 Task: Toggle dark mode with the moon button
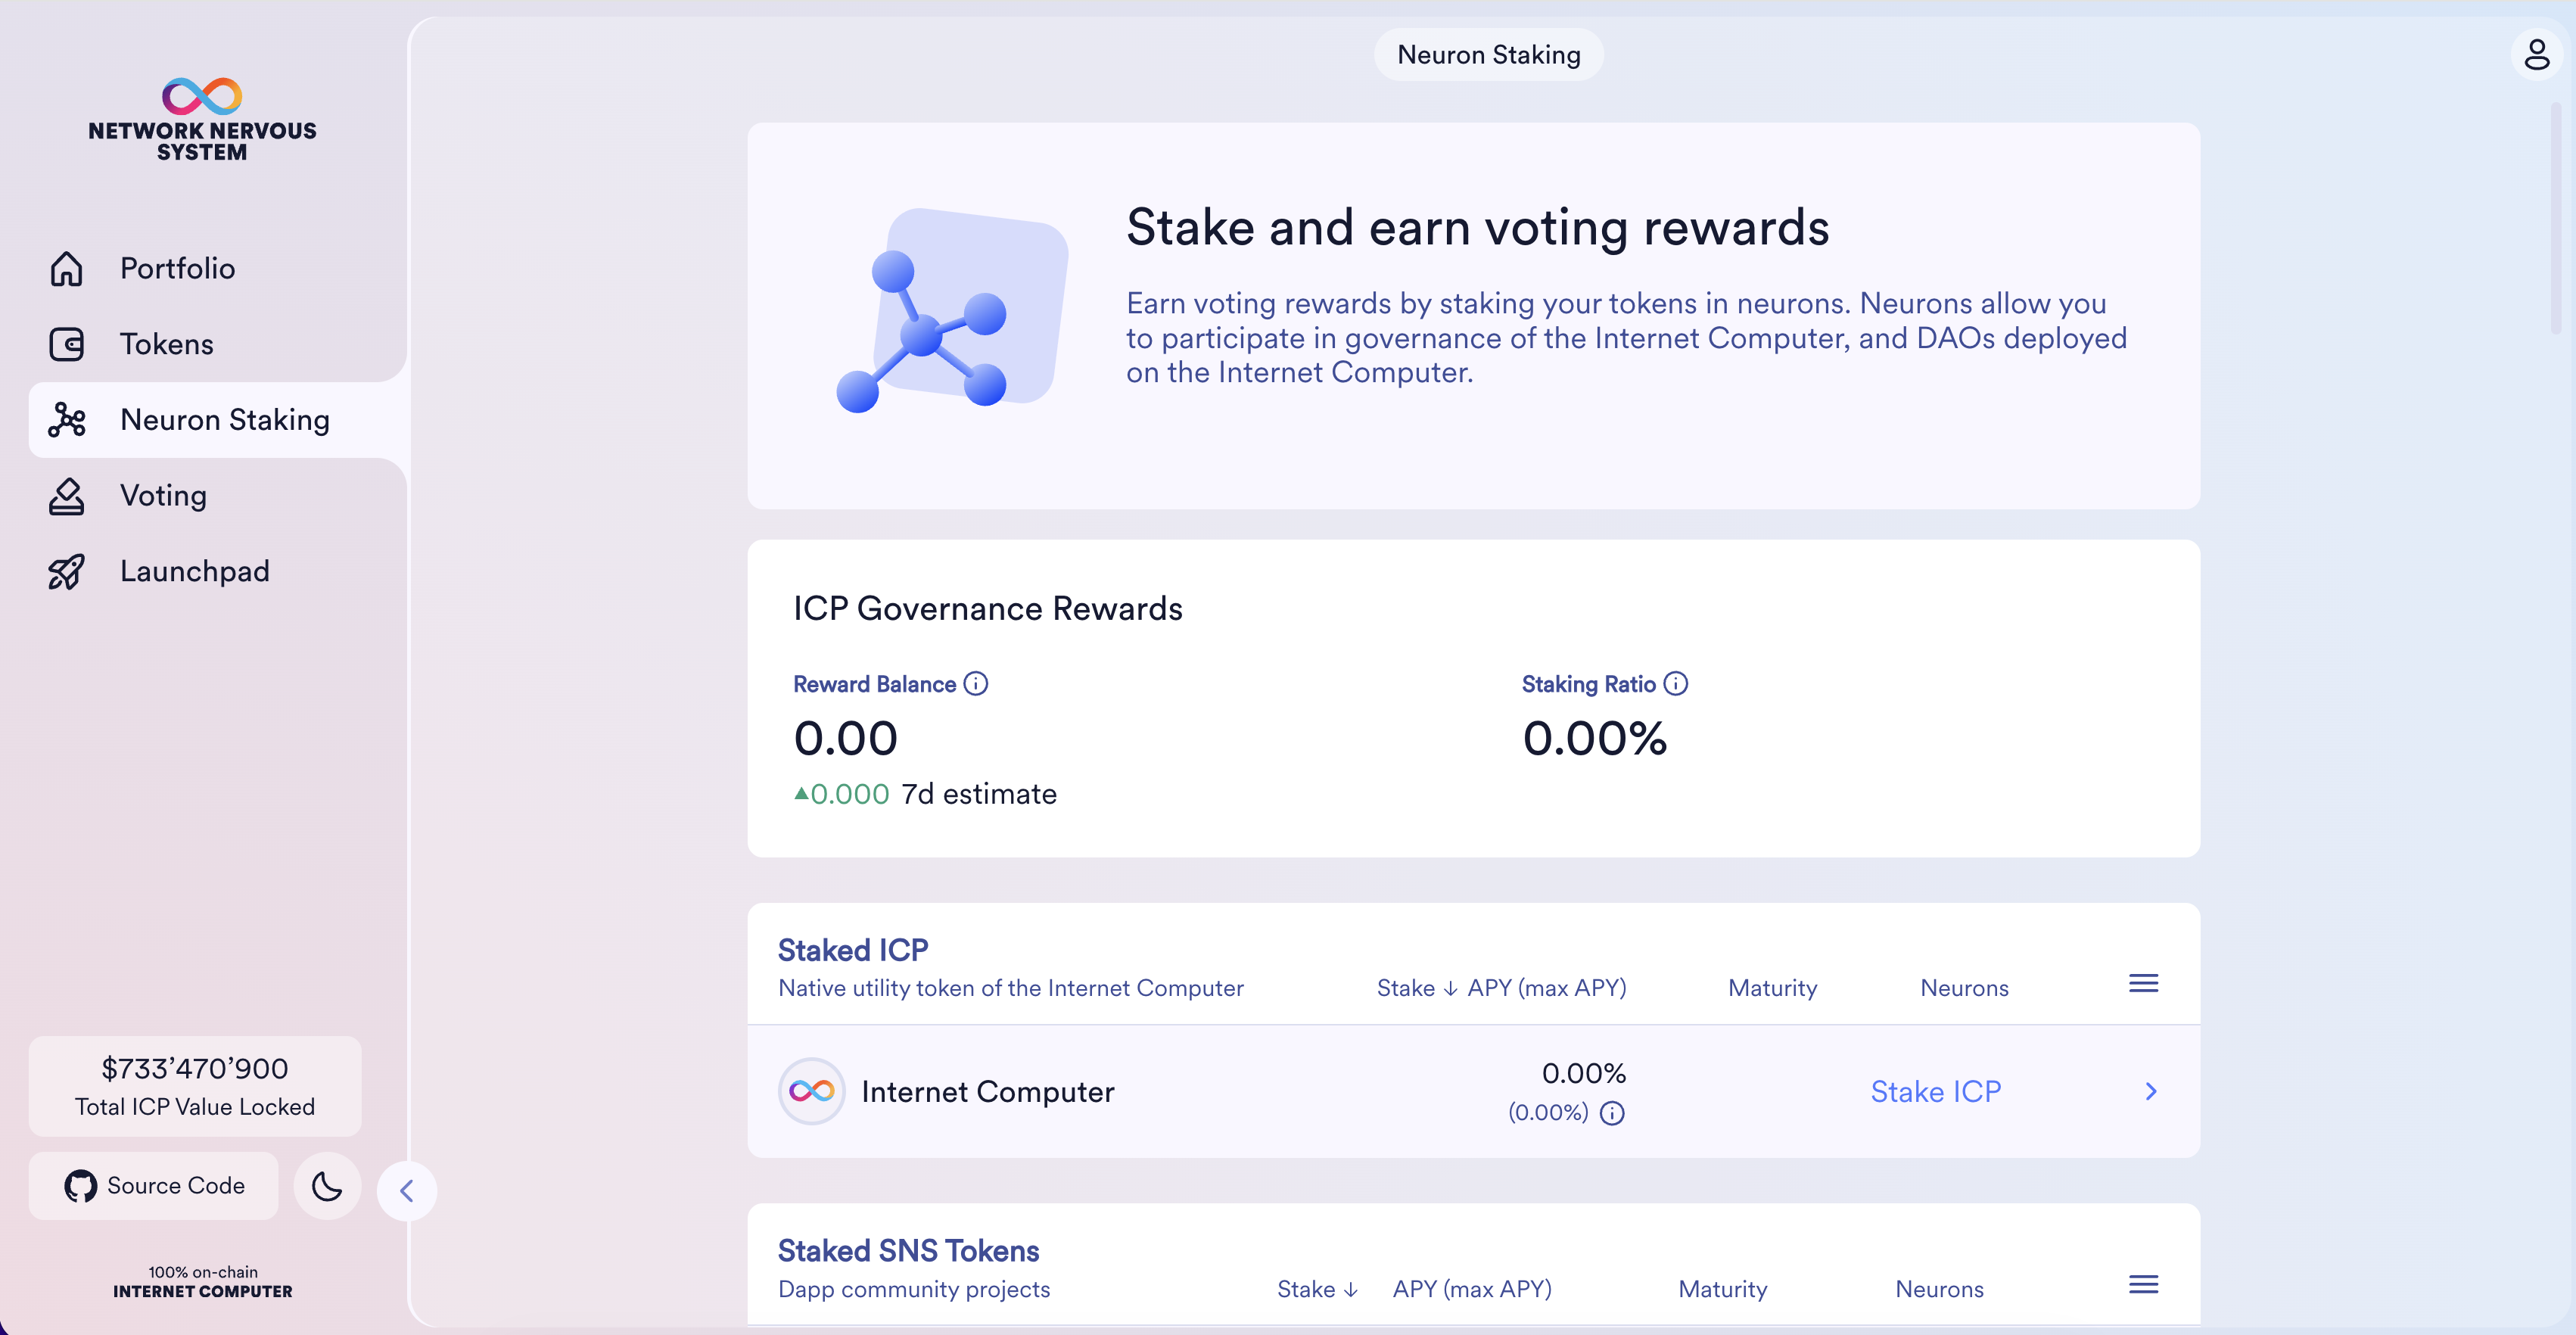pos(327,1186)
